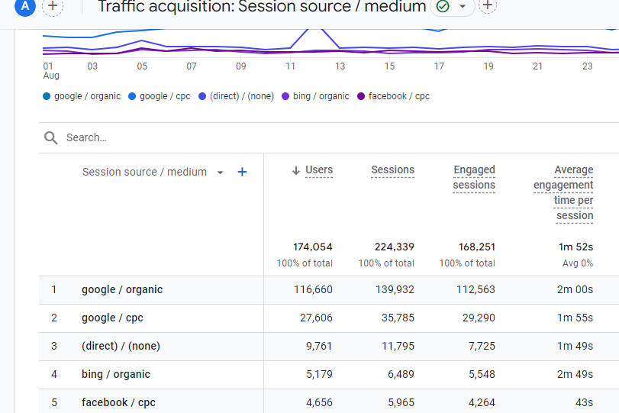The image size is (619, 413).
Task: Toggle (direct) / (none) legend item
Action: 236,96
